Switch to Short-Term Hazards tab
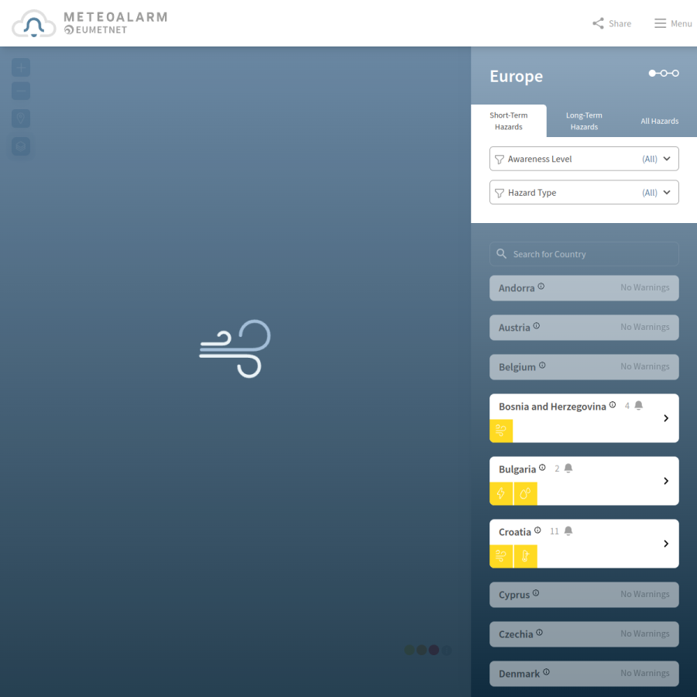The width and height of the screenshot is (697, 697). coord(509,121)
